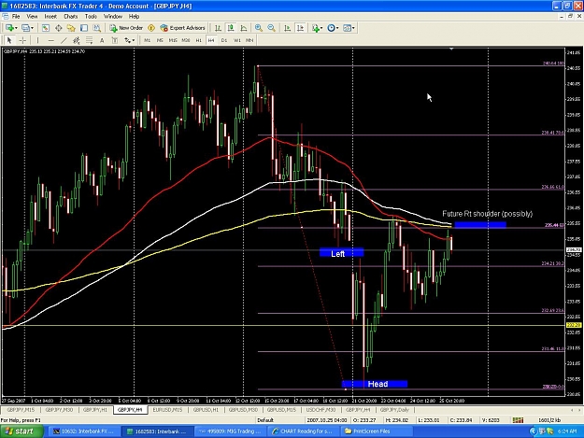Show the Market Watch window
The width and height of the screenshot is (584, 438).
point(46,28)
